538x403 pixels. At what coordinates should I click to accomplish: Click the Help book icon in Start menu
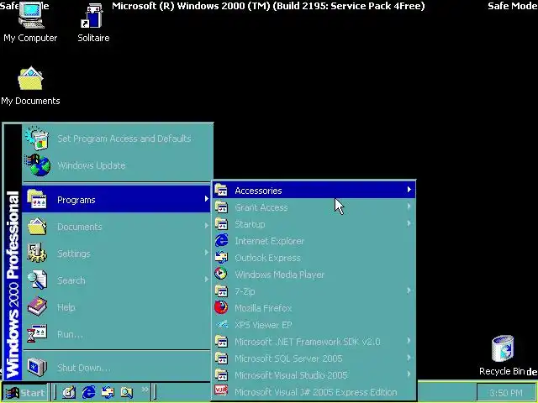[37, 306]
